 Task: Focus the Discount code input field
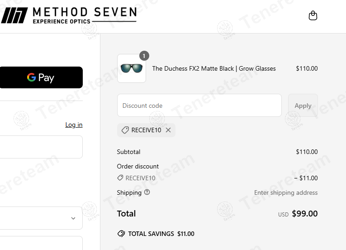click(199, 106)
